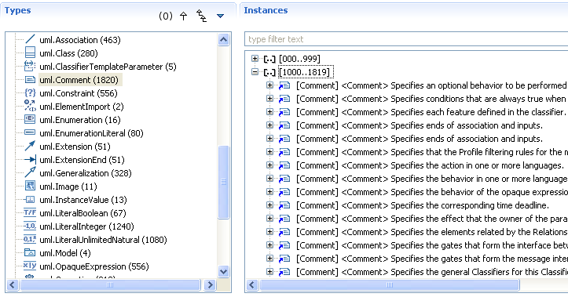Image resolution: width=568 pixels, height=297 pixels.
Task: Click comment icon for 'Specifies the behavior of the opaque expression'
Action: point(284,192)
